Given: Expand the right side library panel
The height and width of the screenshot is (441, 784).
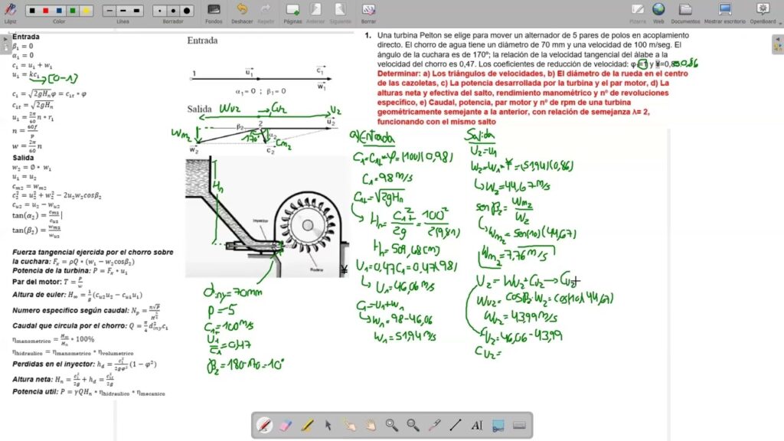Looking at the screenshot, I should (778, 44).
